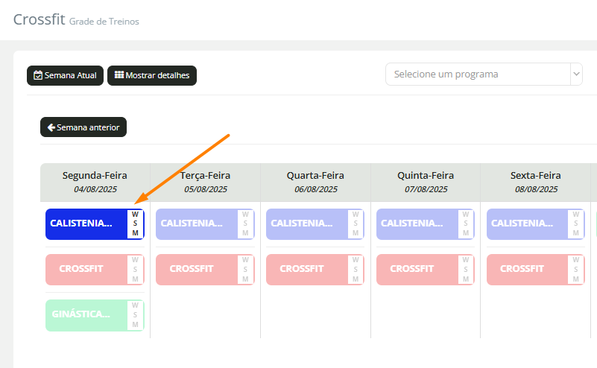Viewport: 597px width, 368px height.
Task: Click W on Monday's CALISTENIA card
Action: (x=135, y=215)
